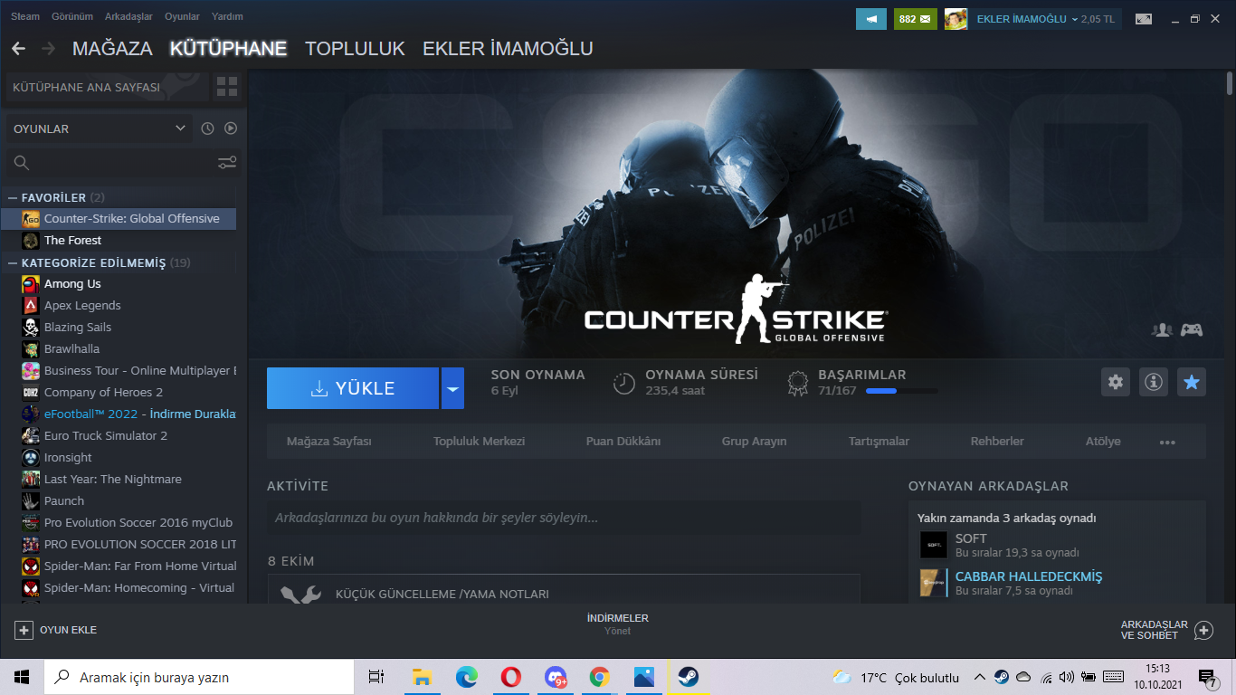
Task: Collapse the KATEGORİZE EDİLMEMİŞ category
Action: point(12,262)
